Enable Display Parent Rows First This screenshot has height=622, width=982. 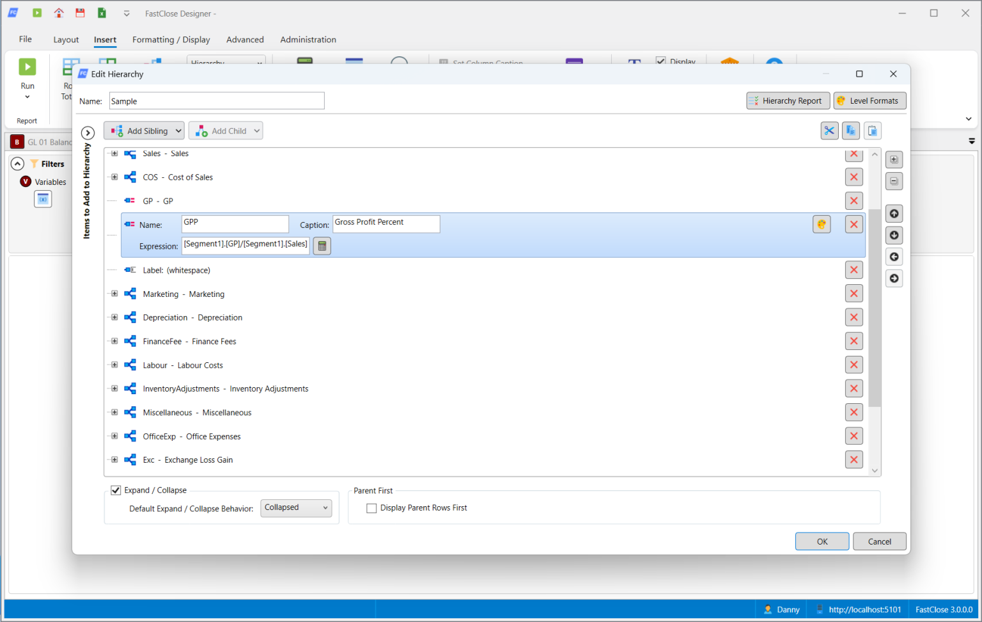coord(371,508)
